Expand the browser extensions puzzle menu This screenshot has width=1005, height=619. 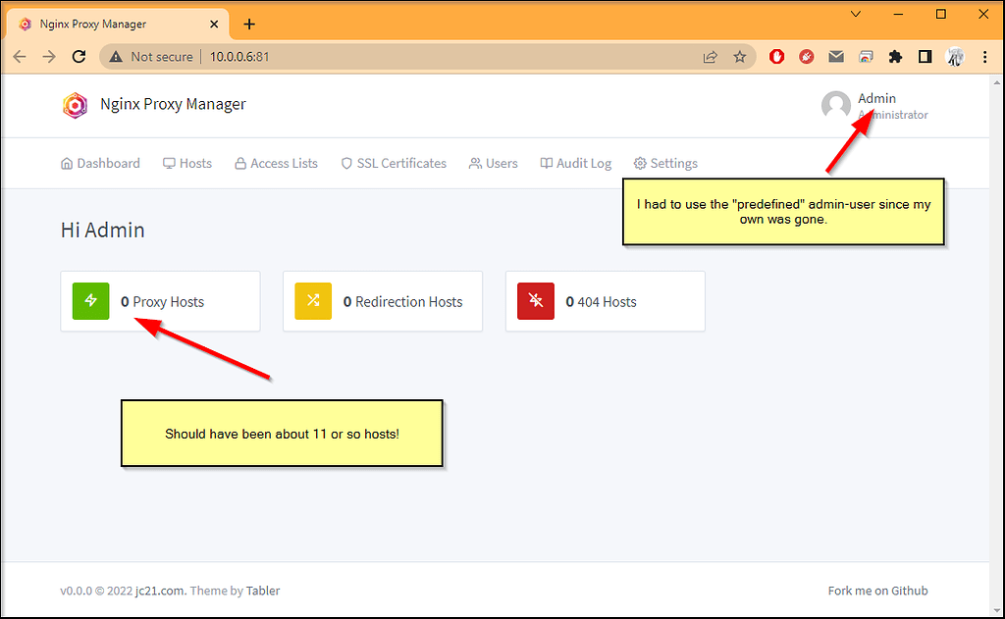pyautogui.click(x=895, y=56)
